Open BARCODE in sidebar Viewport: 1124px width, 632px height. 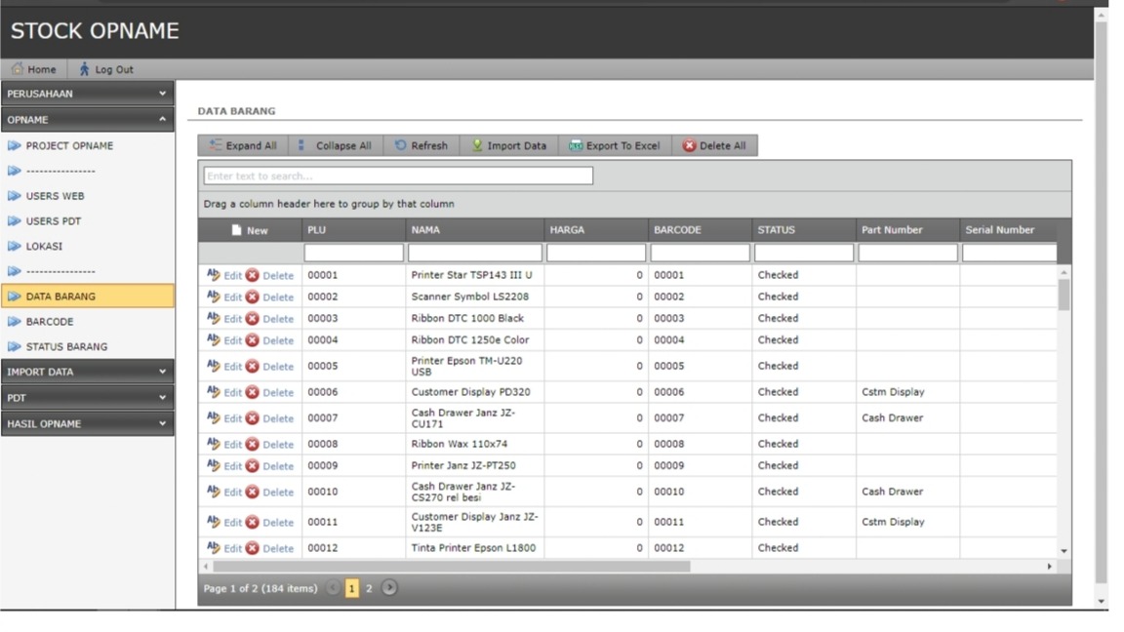tap(50, 322)
